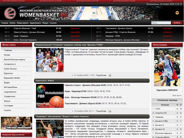Select Динамо-ГУВД in the standings table
184x138 pixels.
click(x=161, y=121)
